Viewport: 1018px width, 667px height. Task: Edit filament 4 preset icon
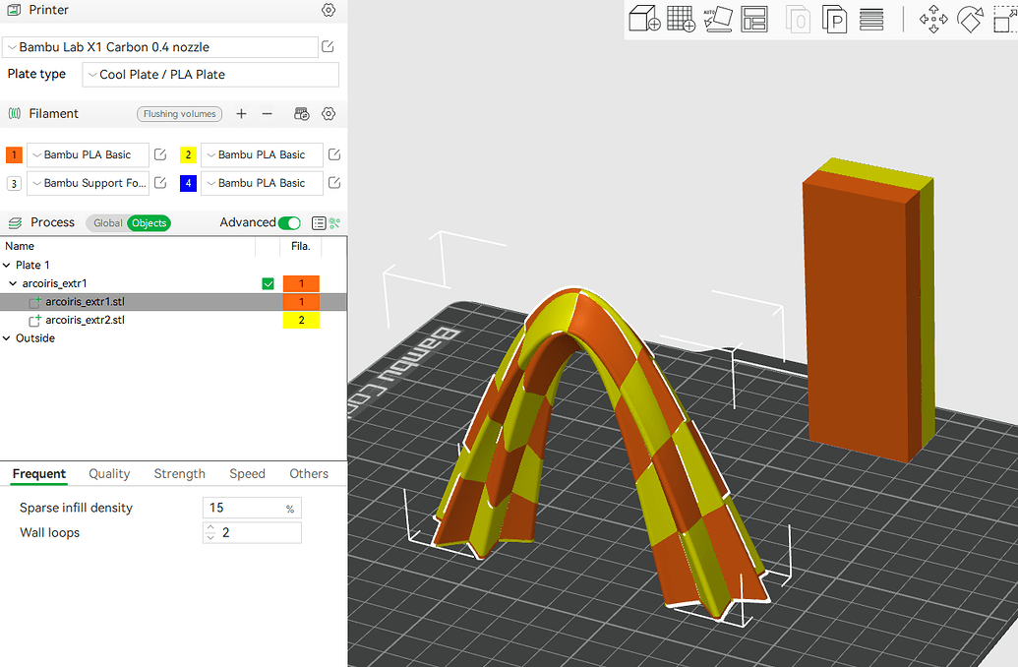pyautogui.click(x=334, y=183)
